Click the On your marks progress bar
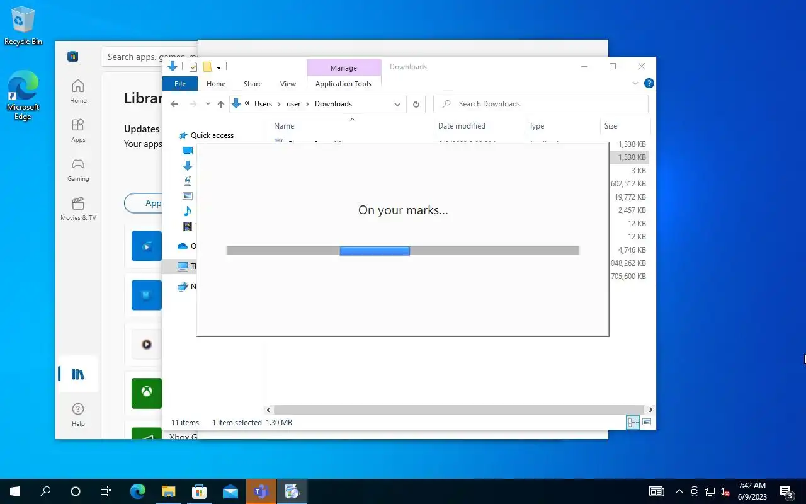The height and width of the screenshot is (504, 806). (402, 251)
